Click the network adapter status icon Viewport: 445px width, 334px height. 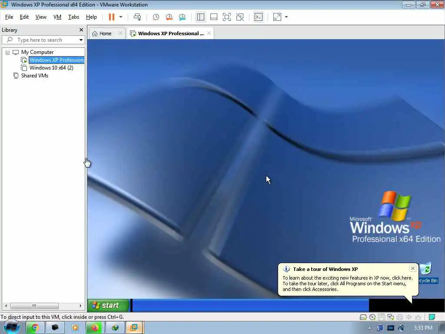point(391,317)
